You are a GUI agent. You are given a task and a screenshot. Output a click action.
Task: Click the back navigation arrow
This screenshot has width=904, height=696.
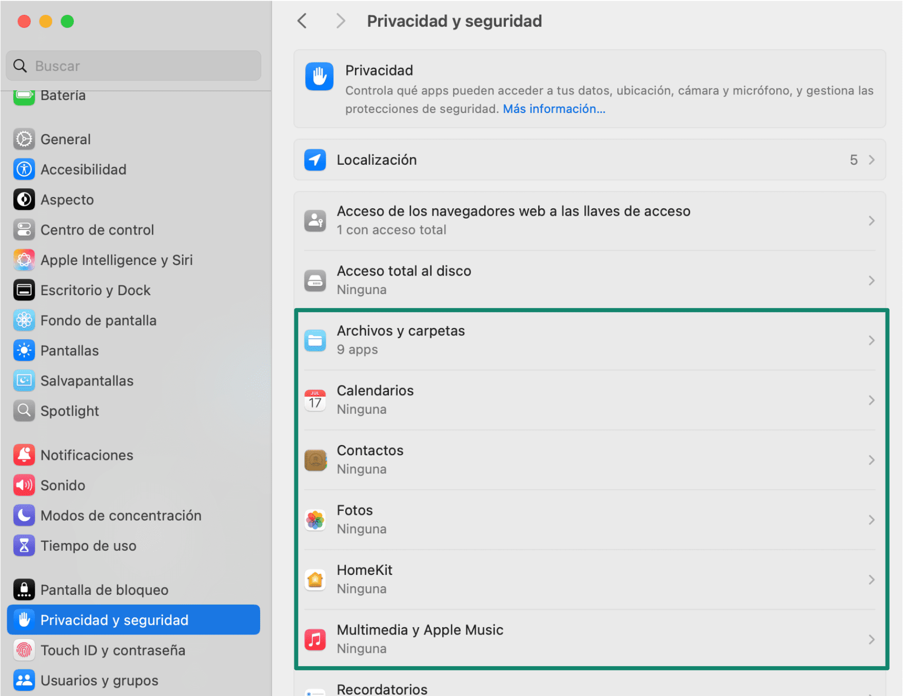coord(302,21)
